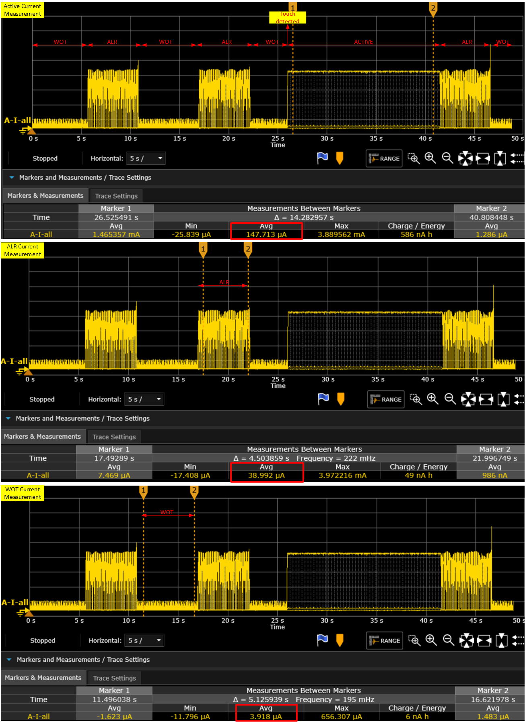Screen dimensions: 525x722
Task: Open Horizontal 5 s/ dropdown in Active Current panel
Action: coord(146,158)
